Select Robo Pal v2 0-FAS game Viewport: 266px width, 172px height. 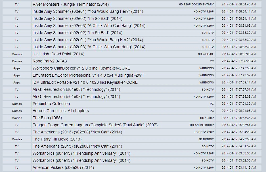[x=50, y=61]
